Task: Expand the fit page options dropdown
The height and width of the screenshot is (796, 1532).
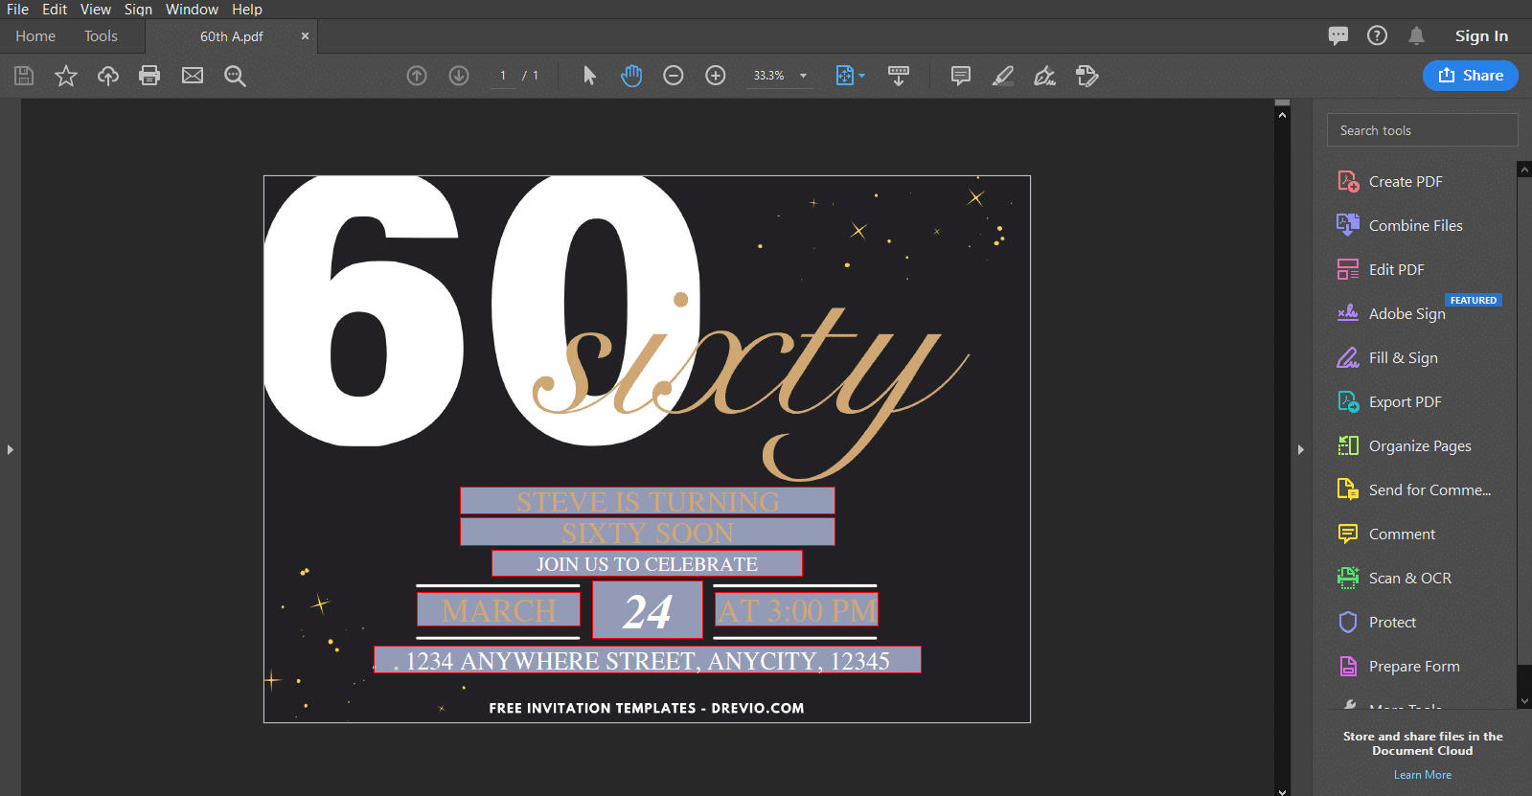Action: [x=861, y=76]
